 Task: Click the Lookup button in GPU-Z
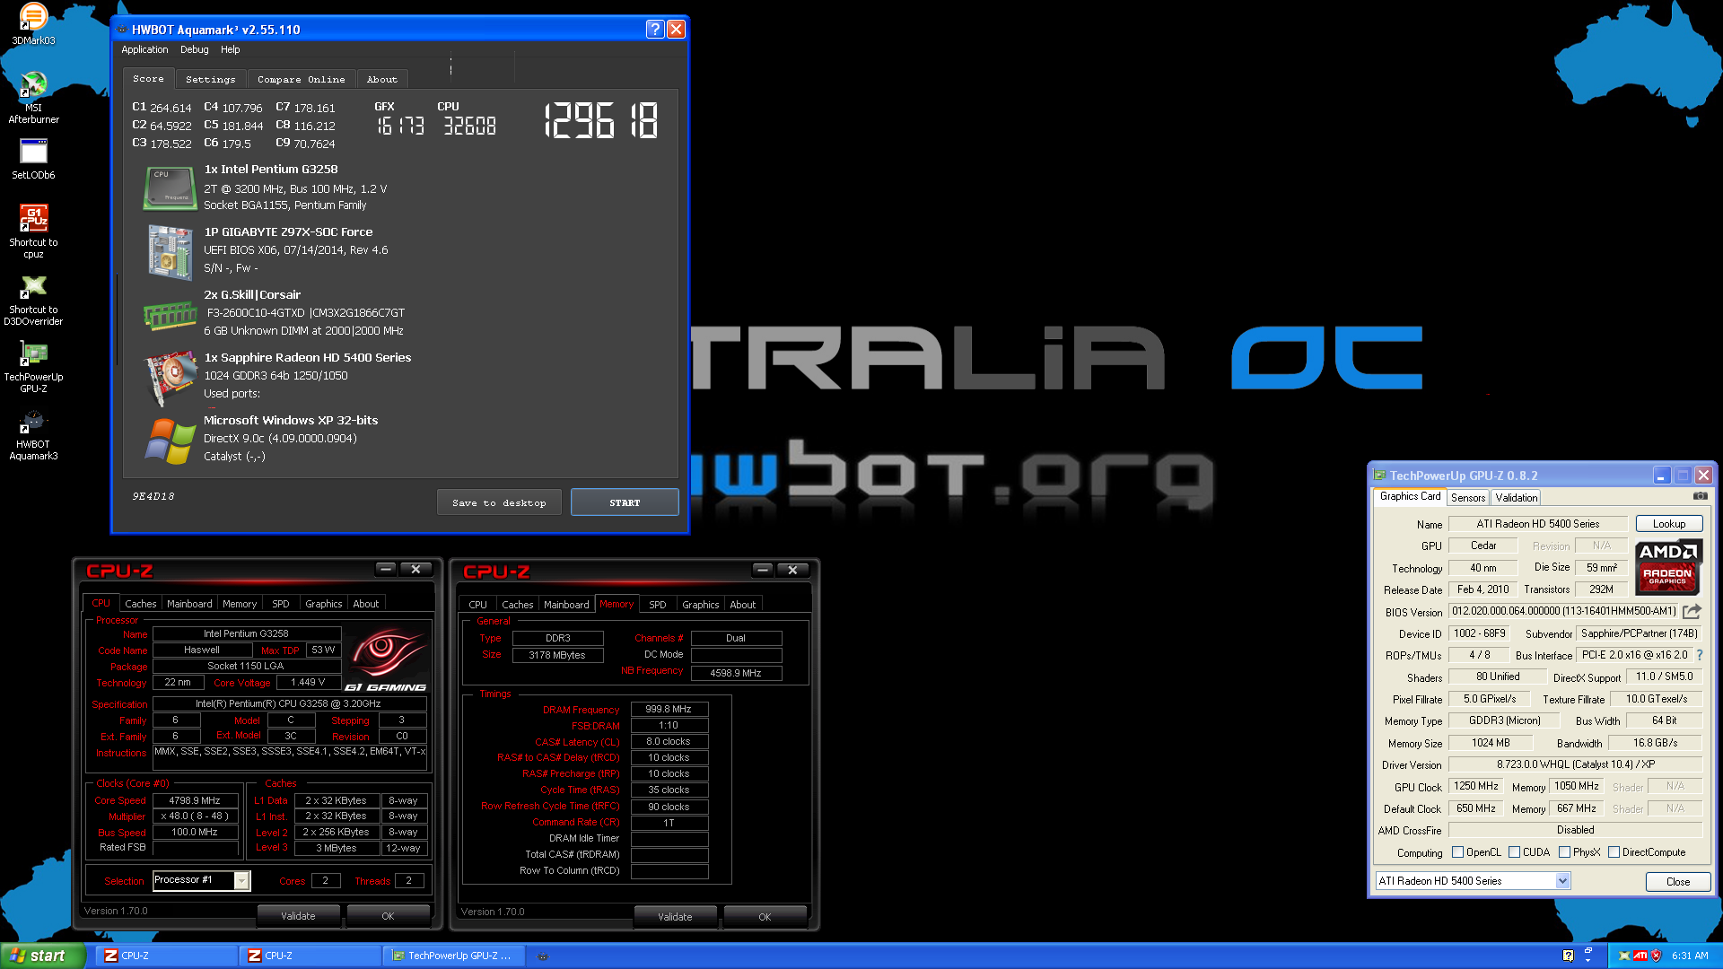[x=1669, y=524]
